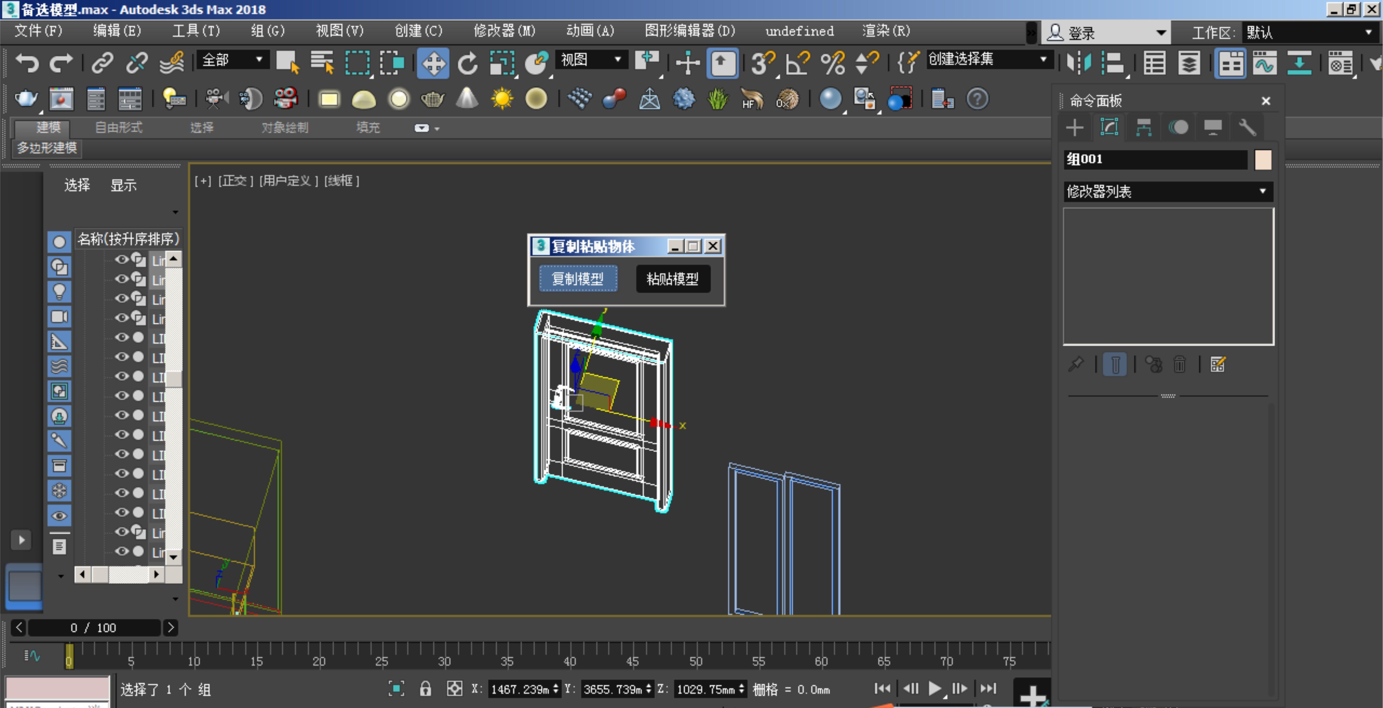Click the 粘贴模型 button
The image size is (1383, 708).
coord(673,278)
